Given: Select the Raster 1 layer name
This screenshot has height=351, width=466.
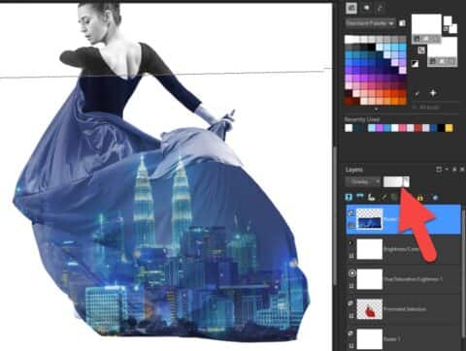Looking at the screenshot, I should (x=392, y=339).
